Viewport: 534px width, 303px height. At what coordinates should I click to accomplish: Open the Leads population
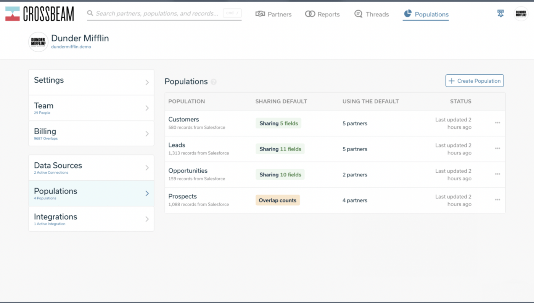pyautogui.click(x=177, y=145)
